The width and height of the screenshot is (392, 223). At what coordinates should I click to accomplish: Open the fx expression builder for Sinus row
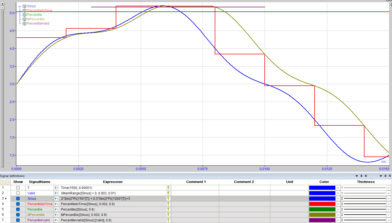coord(57,198)
